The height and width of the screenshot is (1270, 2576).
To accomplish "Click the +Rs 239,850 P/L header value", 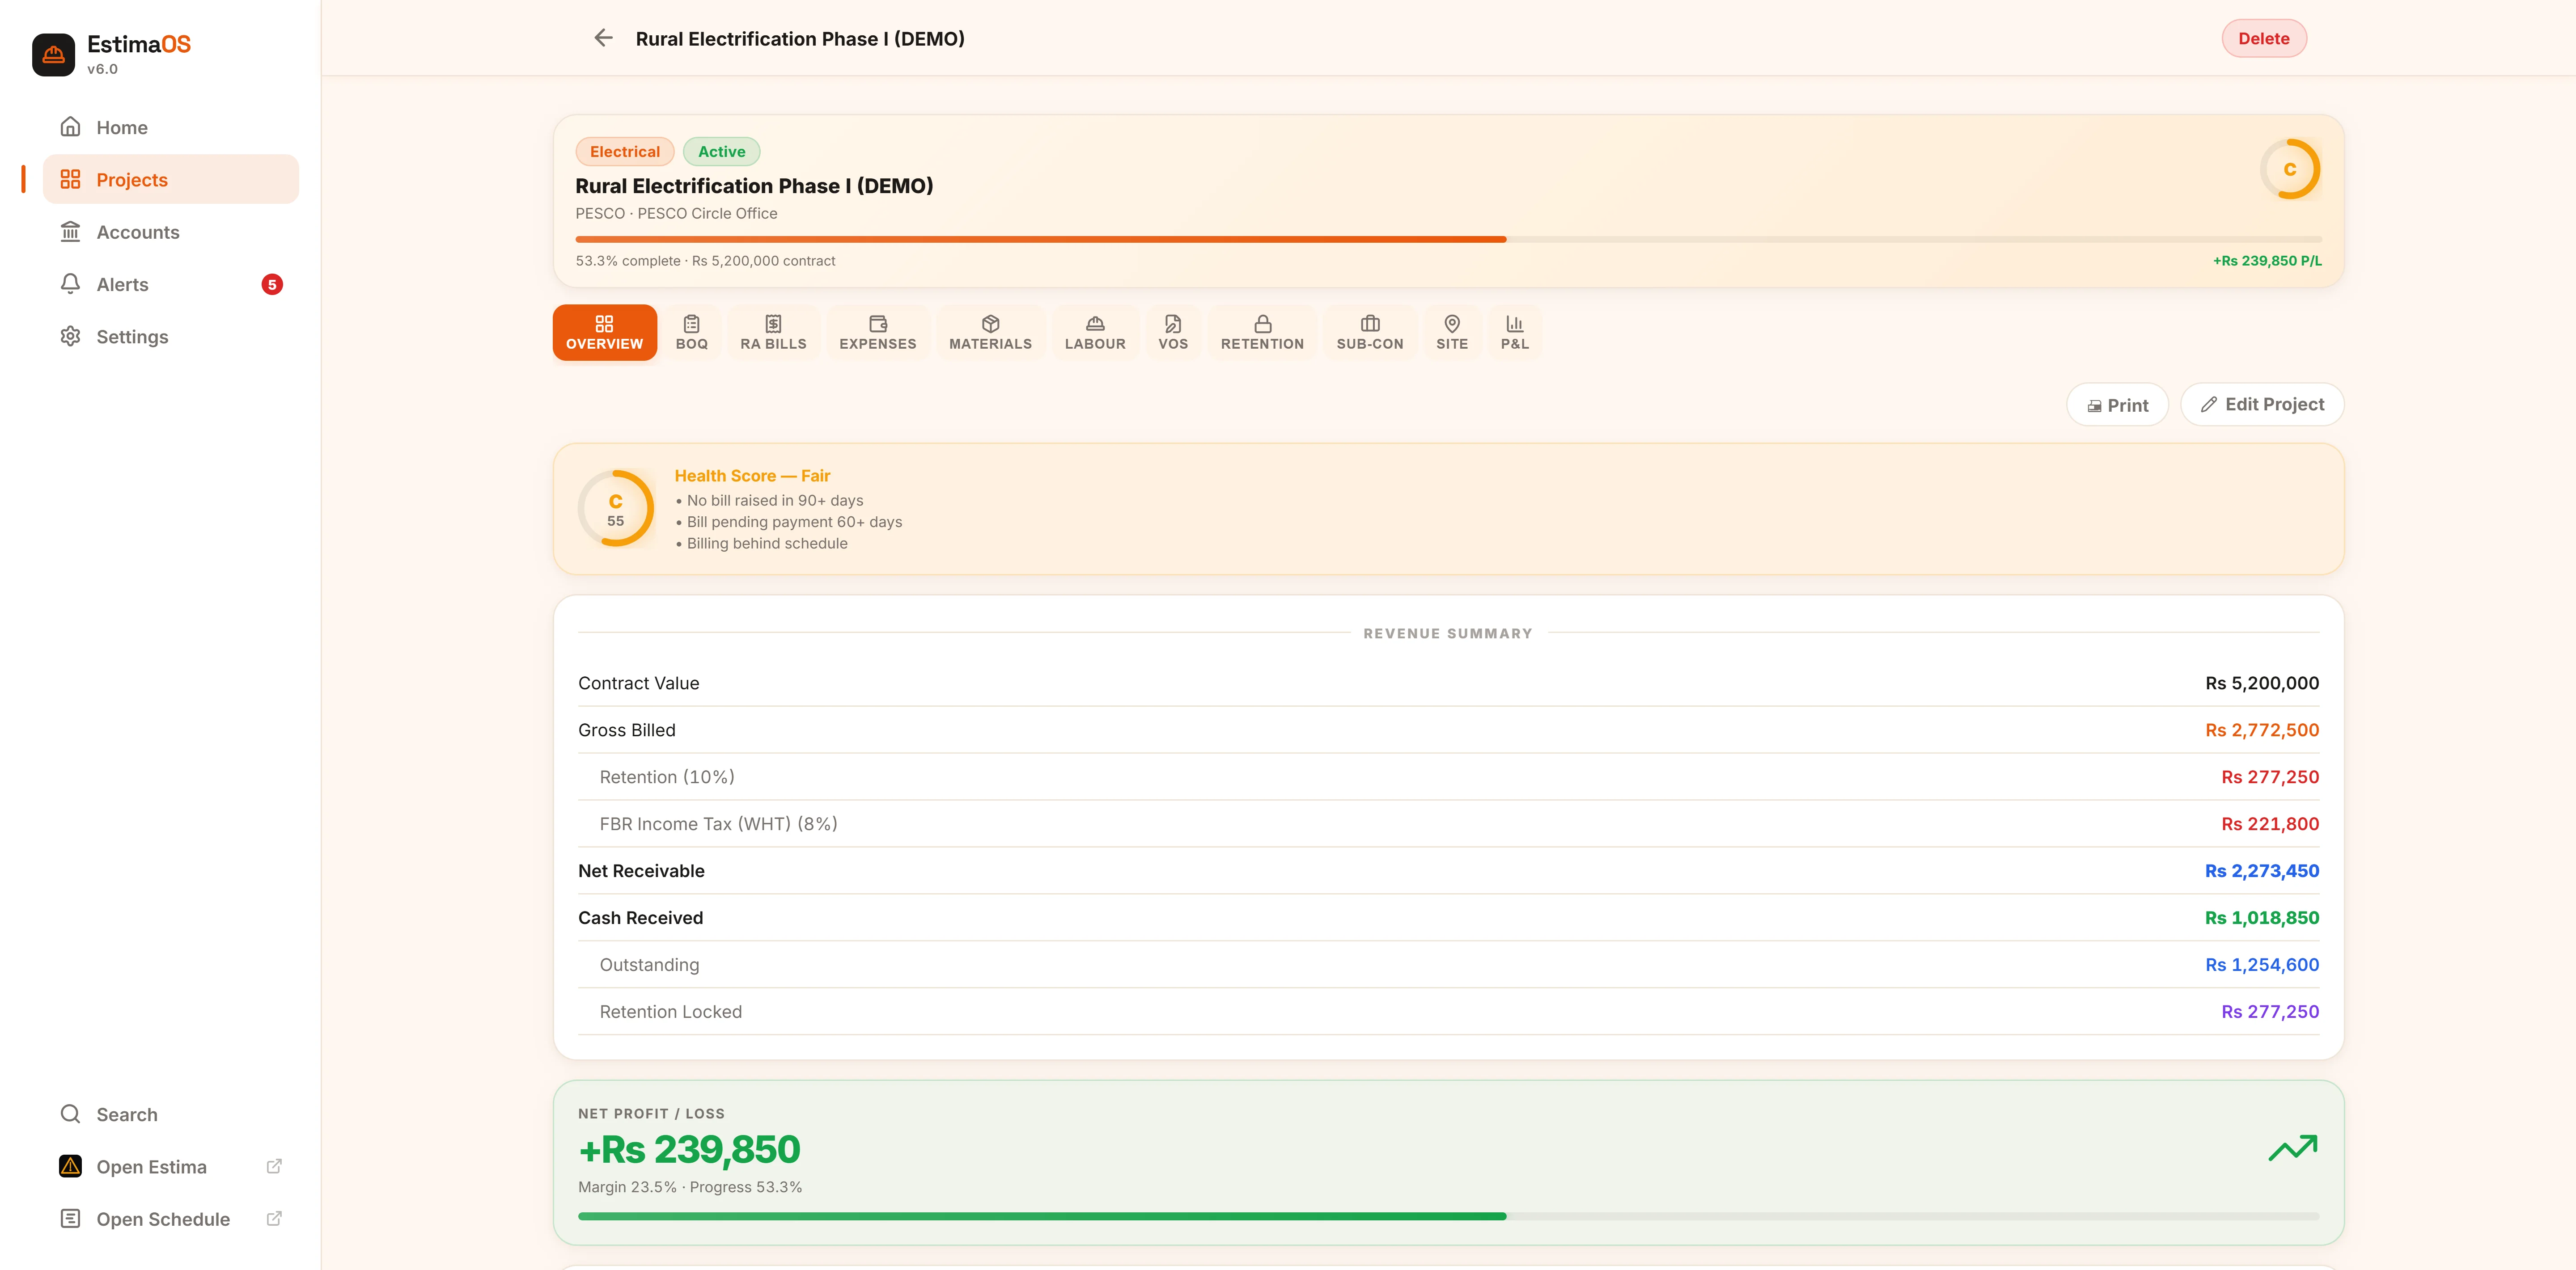I will tap(2267, 261).
